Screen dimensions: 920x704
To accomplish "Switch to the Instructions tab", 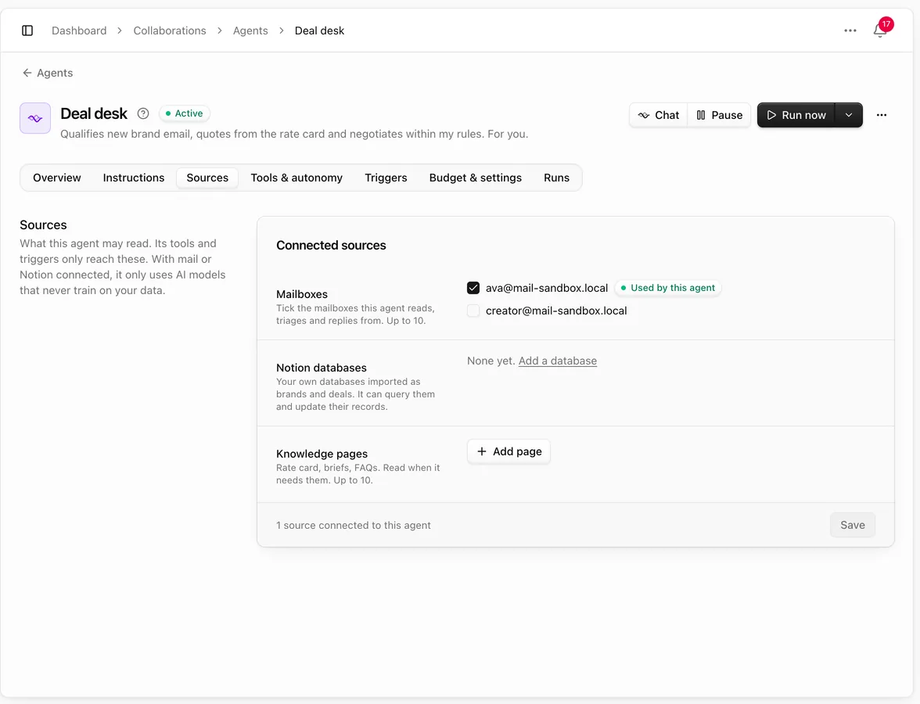I will click(134, 178).
